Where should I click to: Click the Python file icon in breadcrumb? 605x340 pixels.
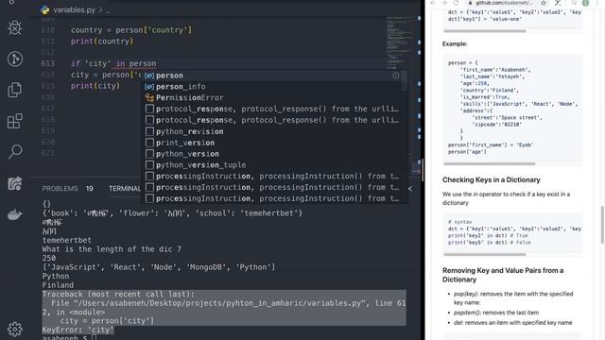pyautogui.click(x=45, y=10)
